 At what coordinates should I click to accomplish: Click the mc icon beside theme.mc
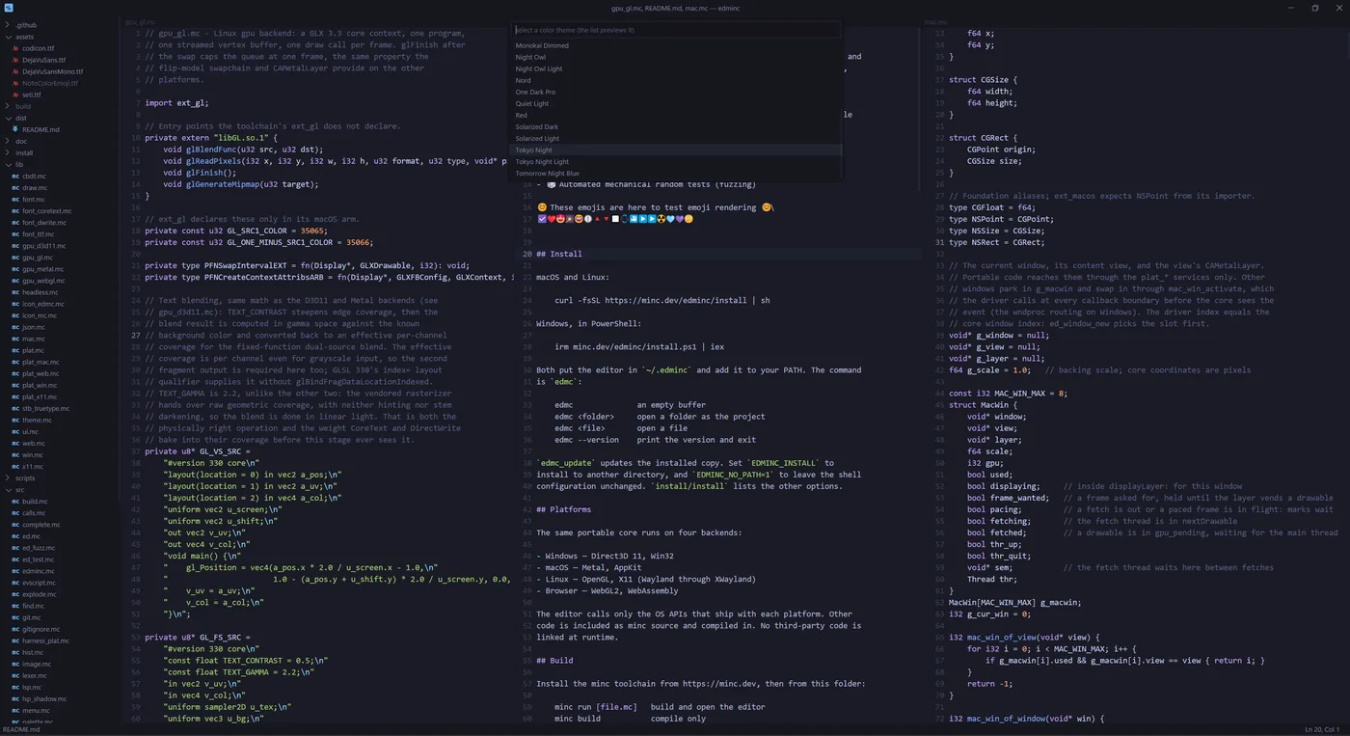(x=15, y=421)
